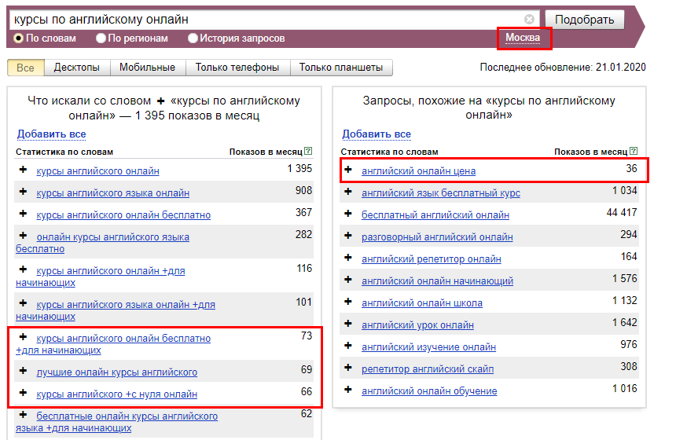Add 'онлайн курсы английского языка бесплатно' plus
This screenshot has height=440, width=687.
24,236
